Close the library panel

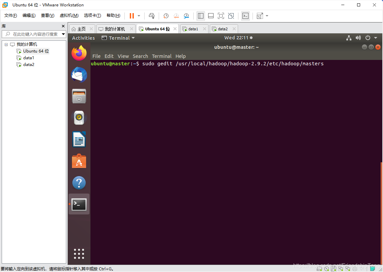click(x=63, y=26)
